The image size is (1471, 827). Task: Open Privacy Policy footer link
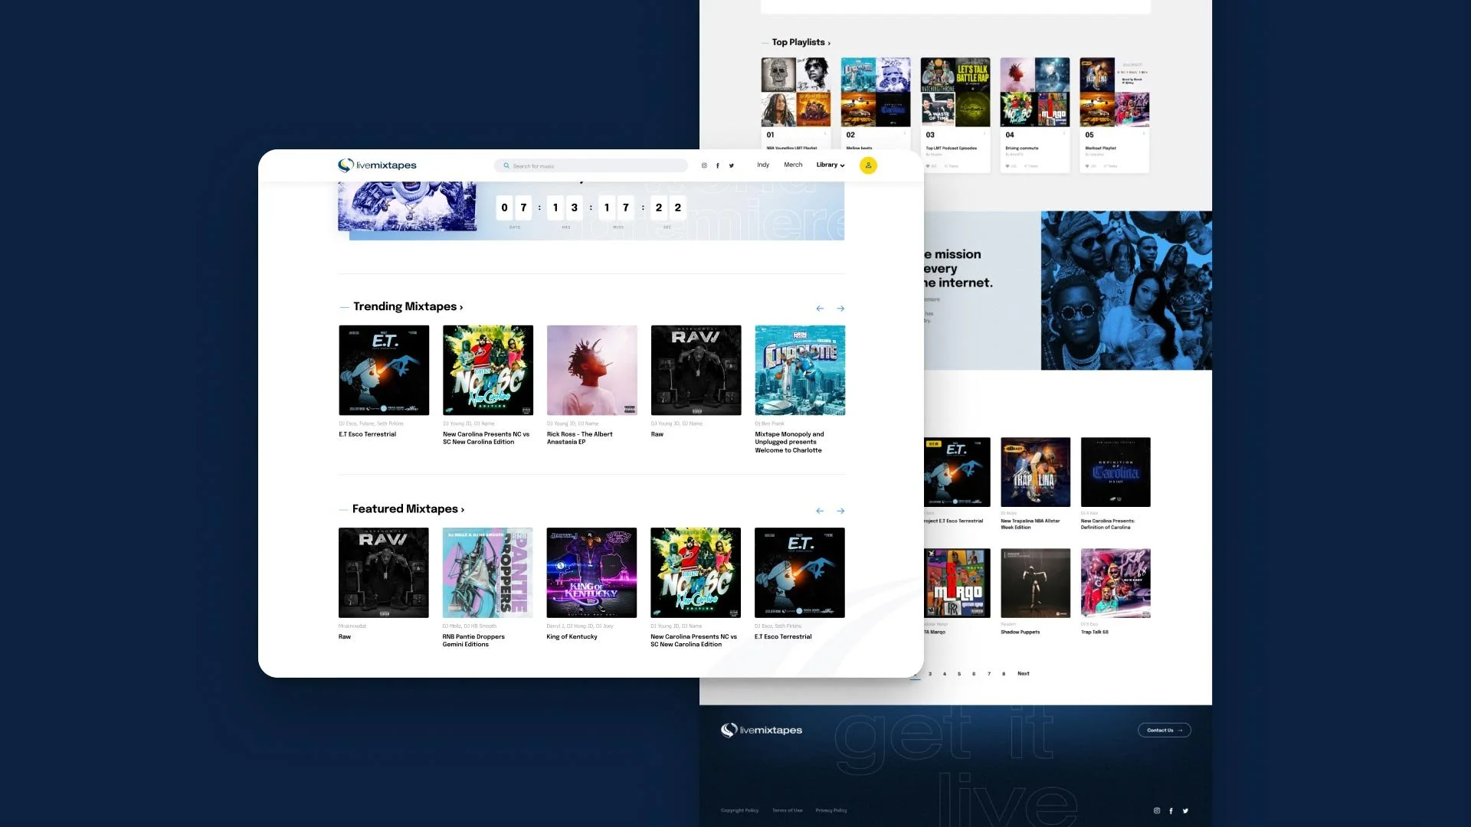click(831, 810)
